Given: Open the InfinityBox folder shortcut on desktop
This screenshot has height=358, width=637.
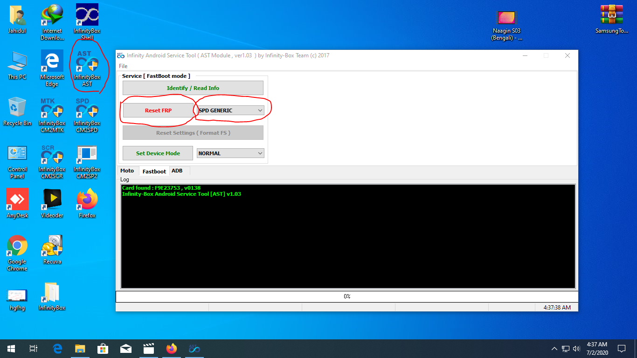Looking at the screenshot, I should (x=52, y=296).
